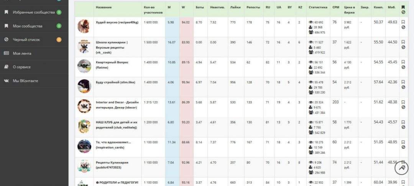Sort by the Боты column header
This screenshot has width=414, height=186.
click(200, 7)
